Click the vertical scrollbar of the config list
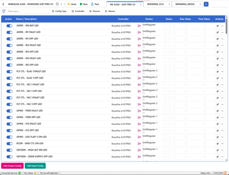 (227, 26)
